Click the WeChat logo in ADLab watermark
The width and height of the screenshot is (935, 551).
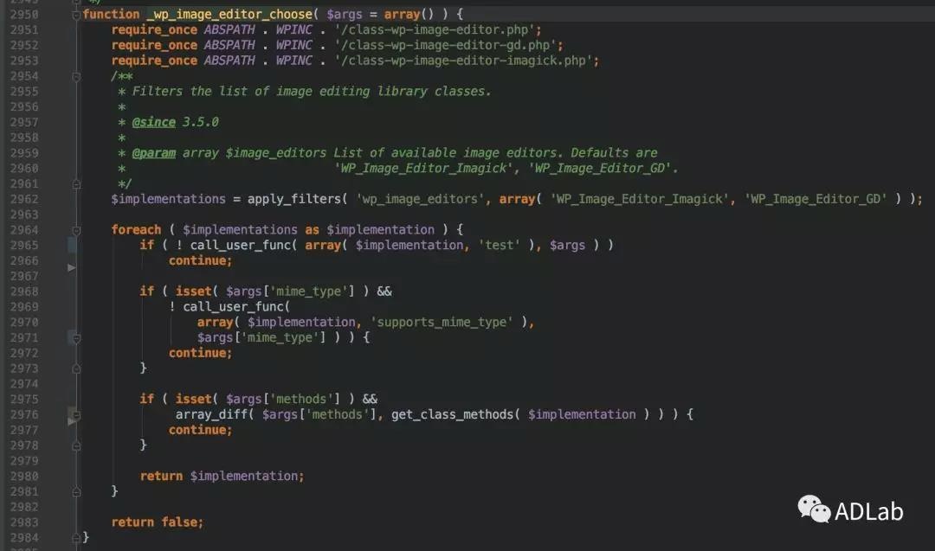(814, 509)
